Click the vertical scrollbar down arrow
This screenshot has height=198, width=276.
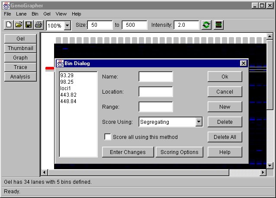(270, 165)
